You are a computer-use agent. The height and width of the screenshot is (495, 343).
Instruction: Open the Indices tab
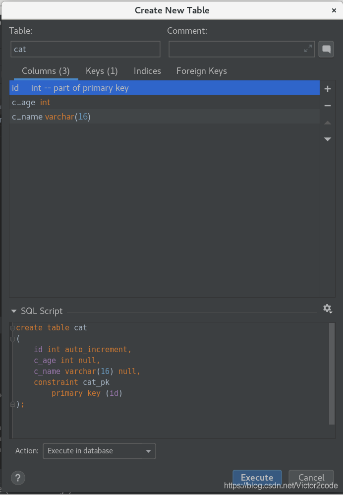(x=147, y=71)
